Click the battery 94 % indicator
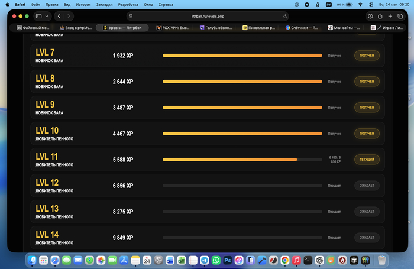Image resolution: width=414 pixels, height=269 pixels. (x=345, y=5)
